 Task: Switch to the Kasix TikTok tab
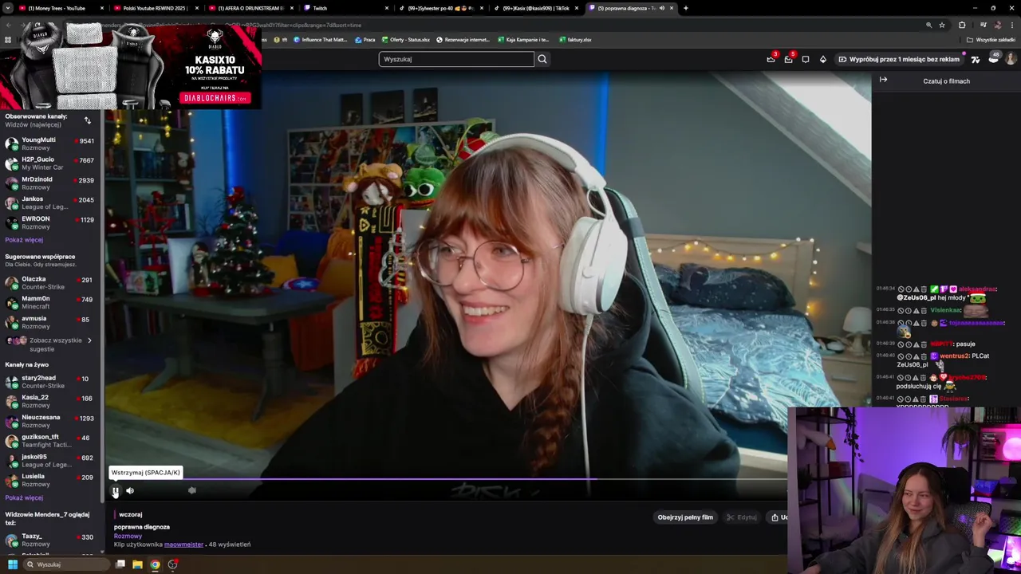[x=536, y=8]
